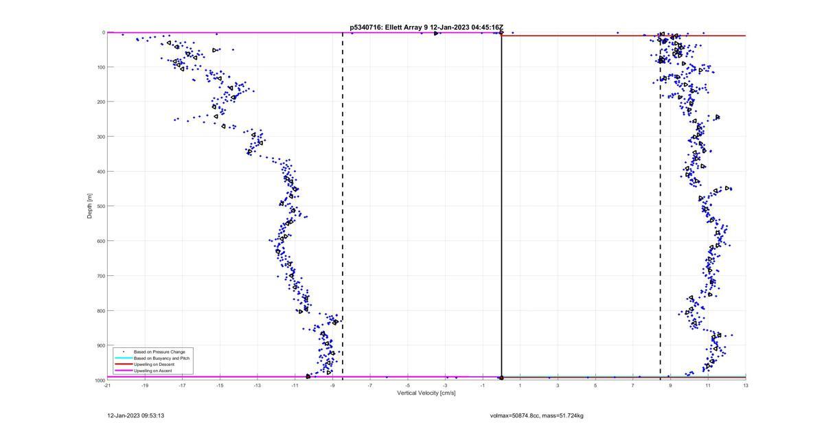824x427 pixels.
Task: Click the velocity-axis tick label positive "1"
Action: coord(520,385)
